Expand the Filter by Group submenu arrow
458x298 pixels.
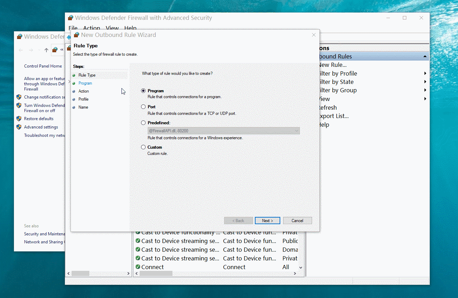pos(425,90)
